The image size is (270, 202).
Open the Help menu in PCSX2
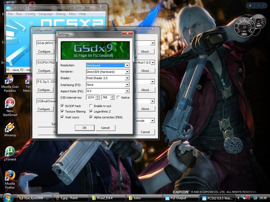pyautogui.click(x=83, y=14)
